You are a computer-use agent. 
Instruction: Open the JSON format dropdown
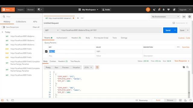tap(88, 67)
